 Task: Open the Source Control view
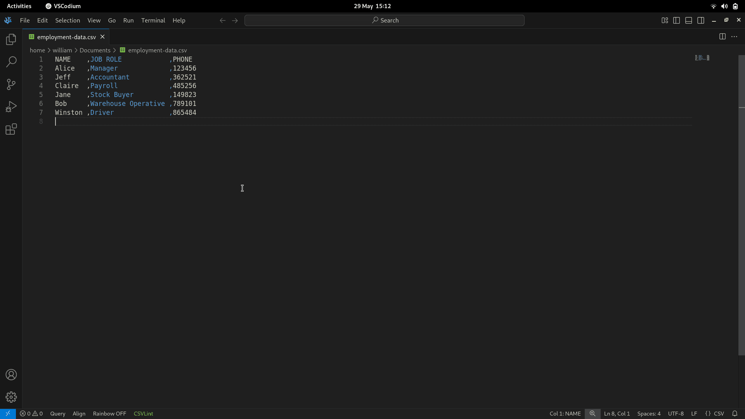(x=11, y=84)
